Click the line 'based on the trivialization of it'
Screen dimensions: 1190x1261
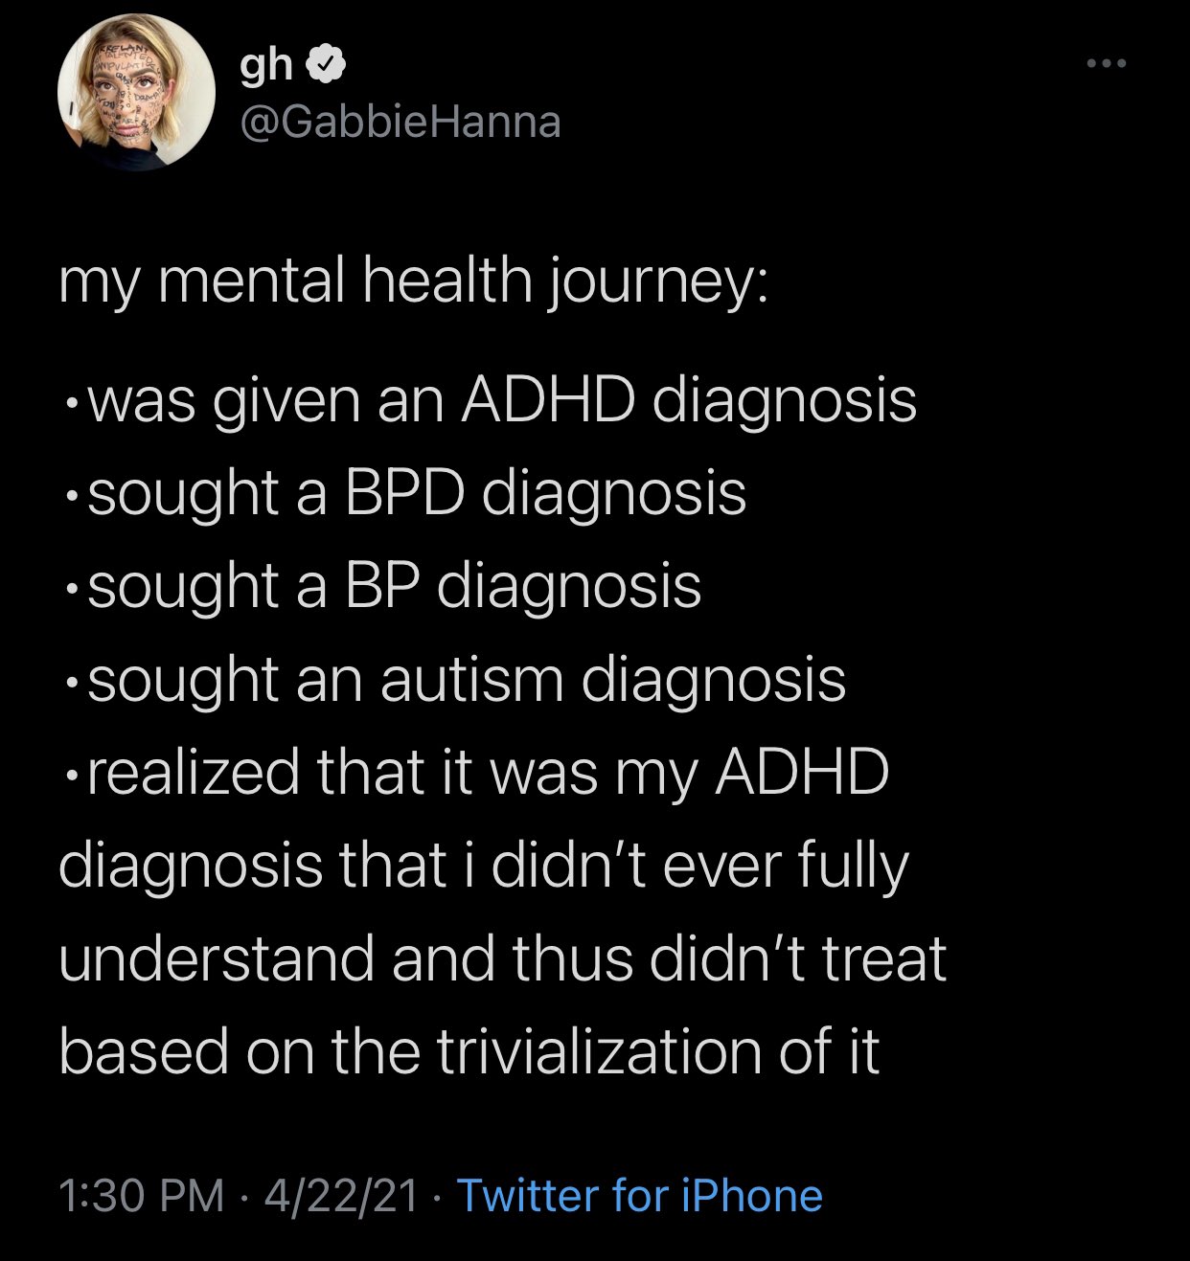(469, 1051)
